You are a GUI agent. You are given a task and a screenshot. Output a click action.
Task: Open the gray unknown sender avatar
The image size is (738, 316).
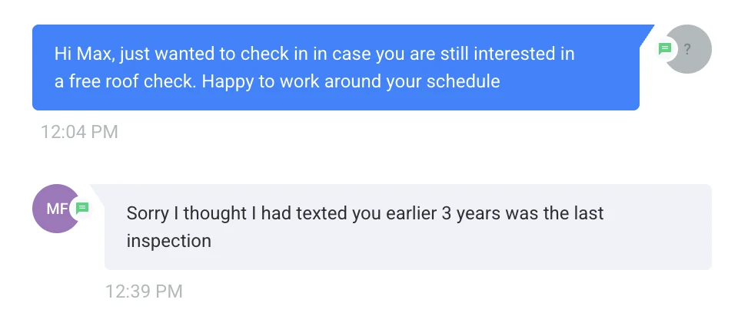(x=687, y=49)
